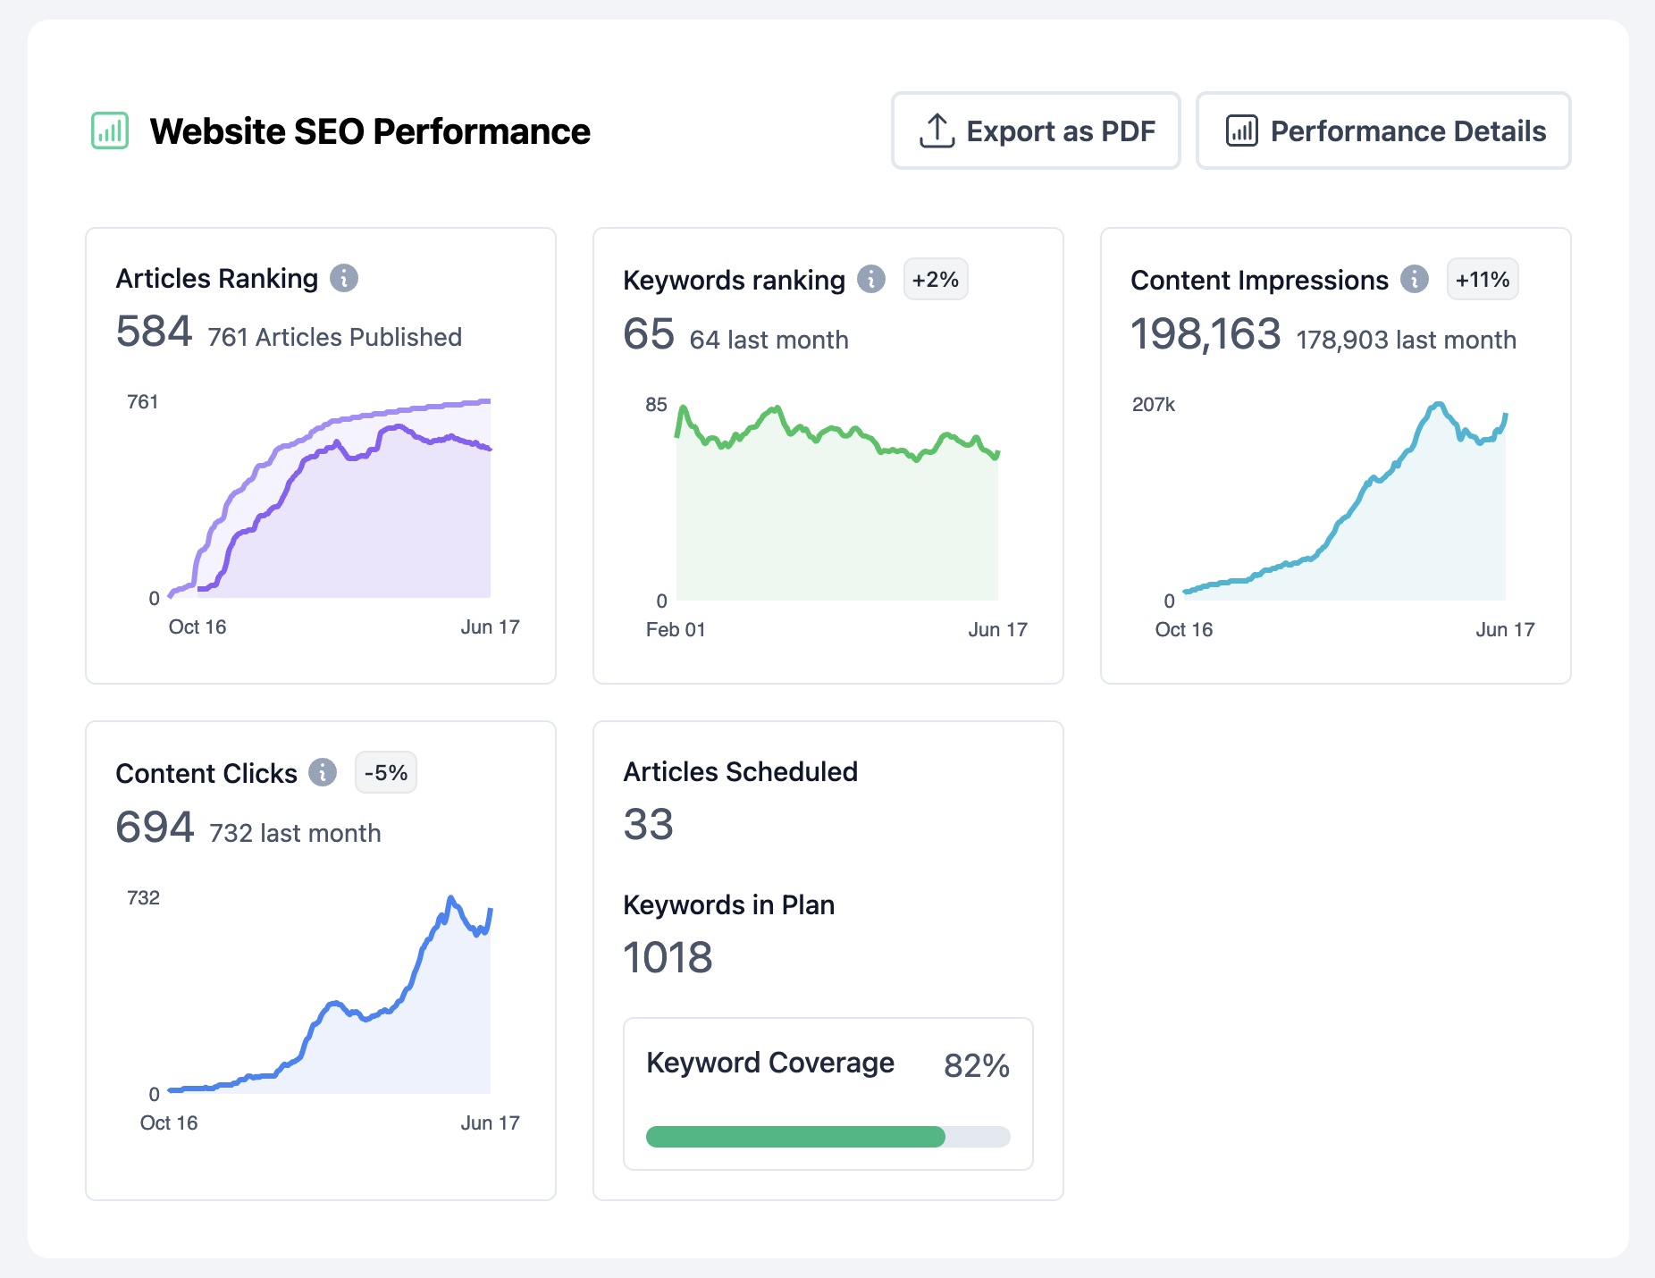Click Oct 16 label under Content Impressions chart
1655x1278 pixels.
coord(1184,629)
